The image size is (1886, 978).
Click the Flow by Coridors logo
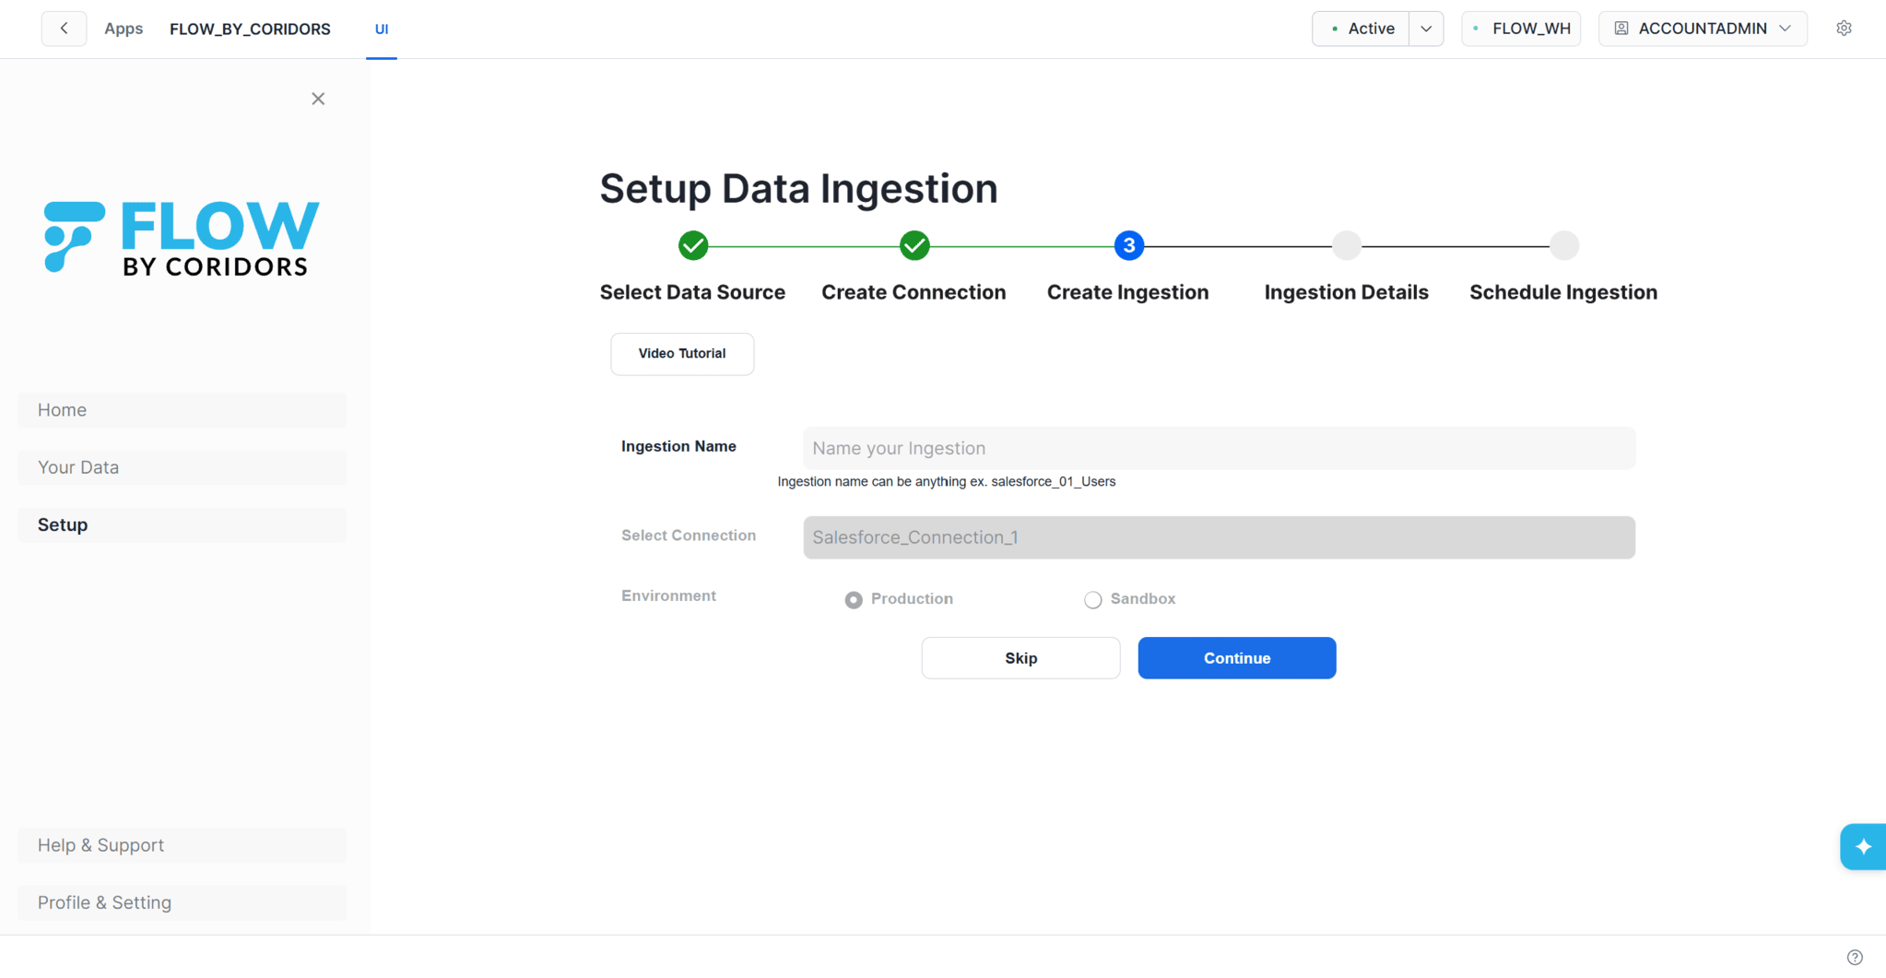182,238
